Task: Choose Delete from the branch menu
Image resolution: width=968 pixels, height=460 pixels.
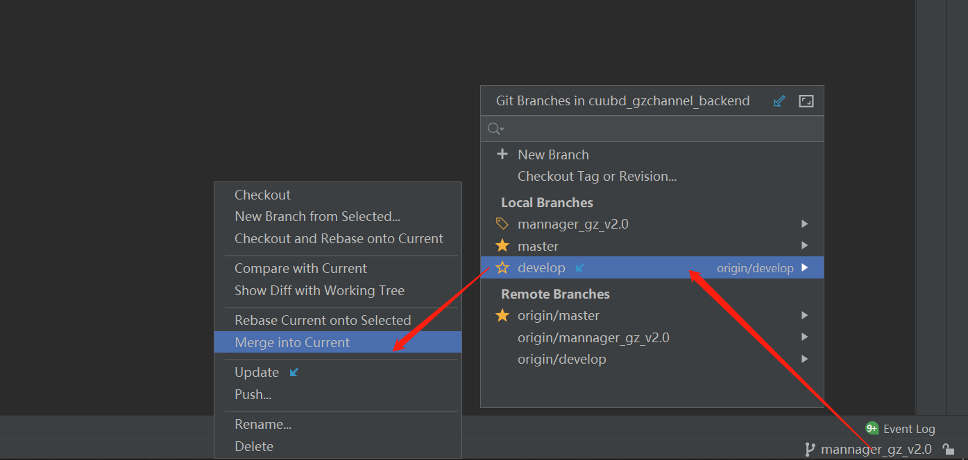Action: pyautogui.click(x=338, y=446)
